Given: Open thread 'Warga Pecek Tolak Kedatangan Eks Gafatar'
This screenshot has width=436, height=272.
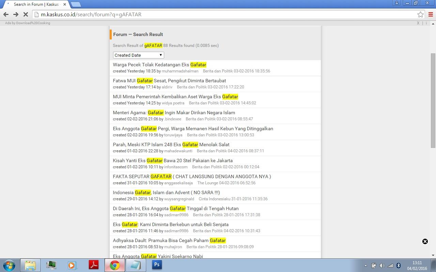Looking at the screenshot, I should [x=160, y=65].
